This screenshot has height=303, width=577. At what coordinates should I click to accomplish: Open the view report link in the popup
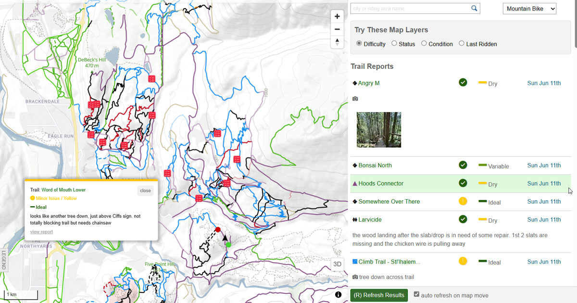click(x=41, y=231)
